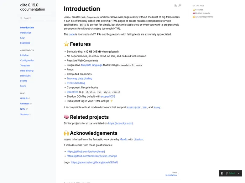Click the 'Computed properties' list item
The image size is (245, 183).
79,74
